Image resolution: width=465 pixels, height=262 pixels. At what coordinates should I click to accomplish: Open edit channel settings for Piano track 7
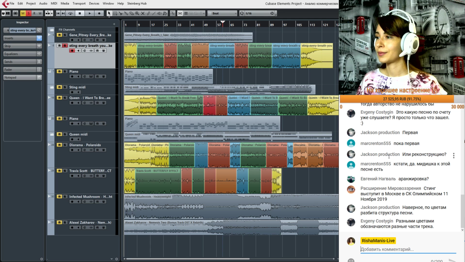pyautogui.click(x=85, y=77)
